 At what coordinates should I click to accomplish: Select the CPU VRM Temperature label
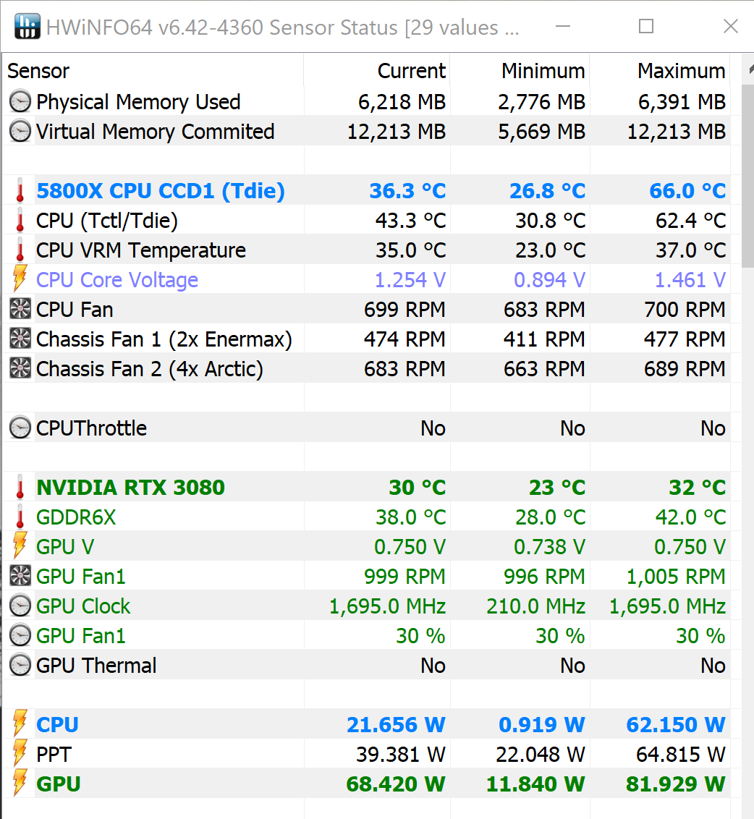click(x=141, y=251)
